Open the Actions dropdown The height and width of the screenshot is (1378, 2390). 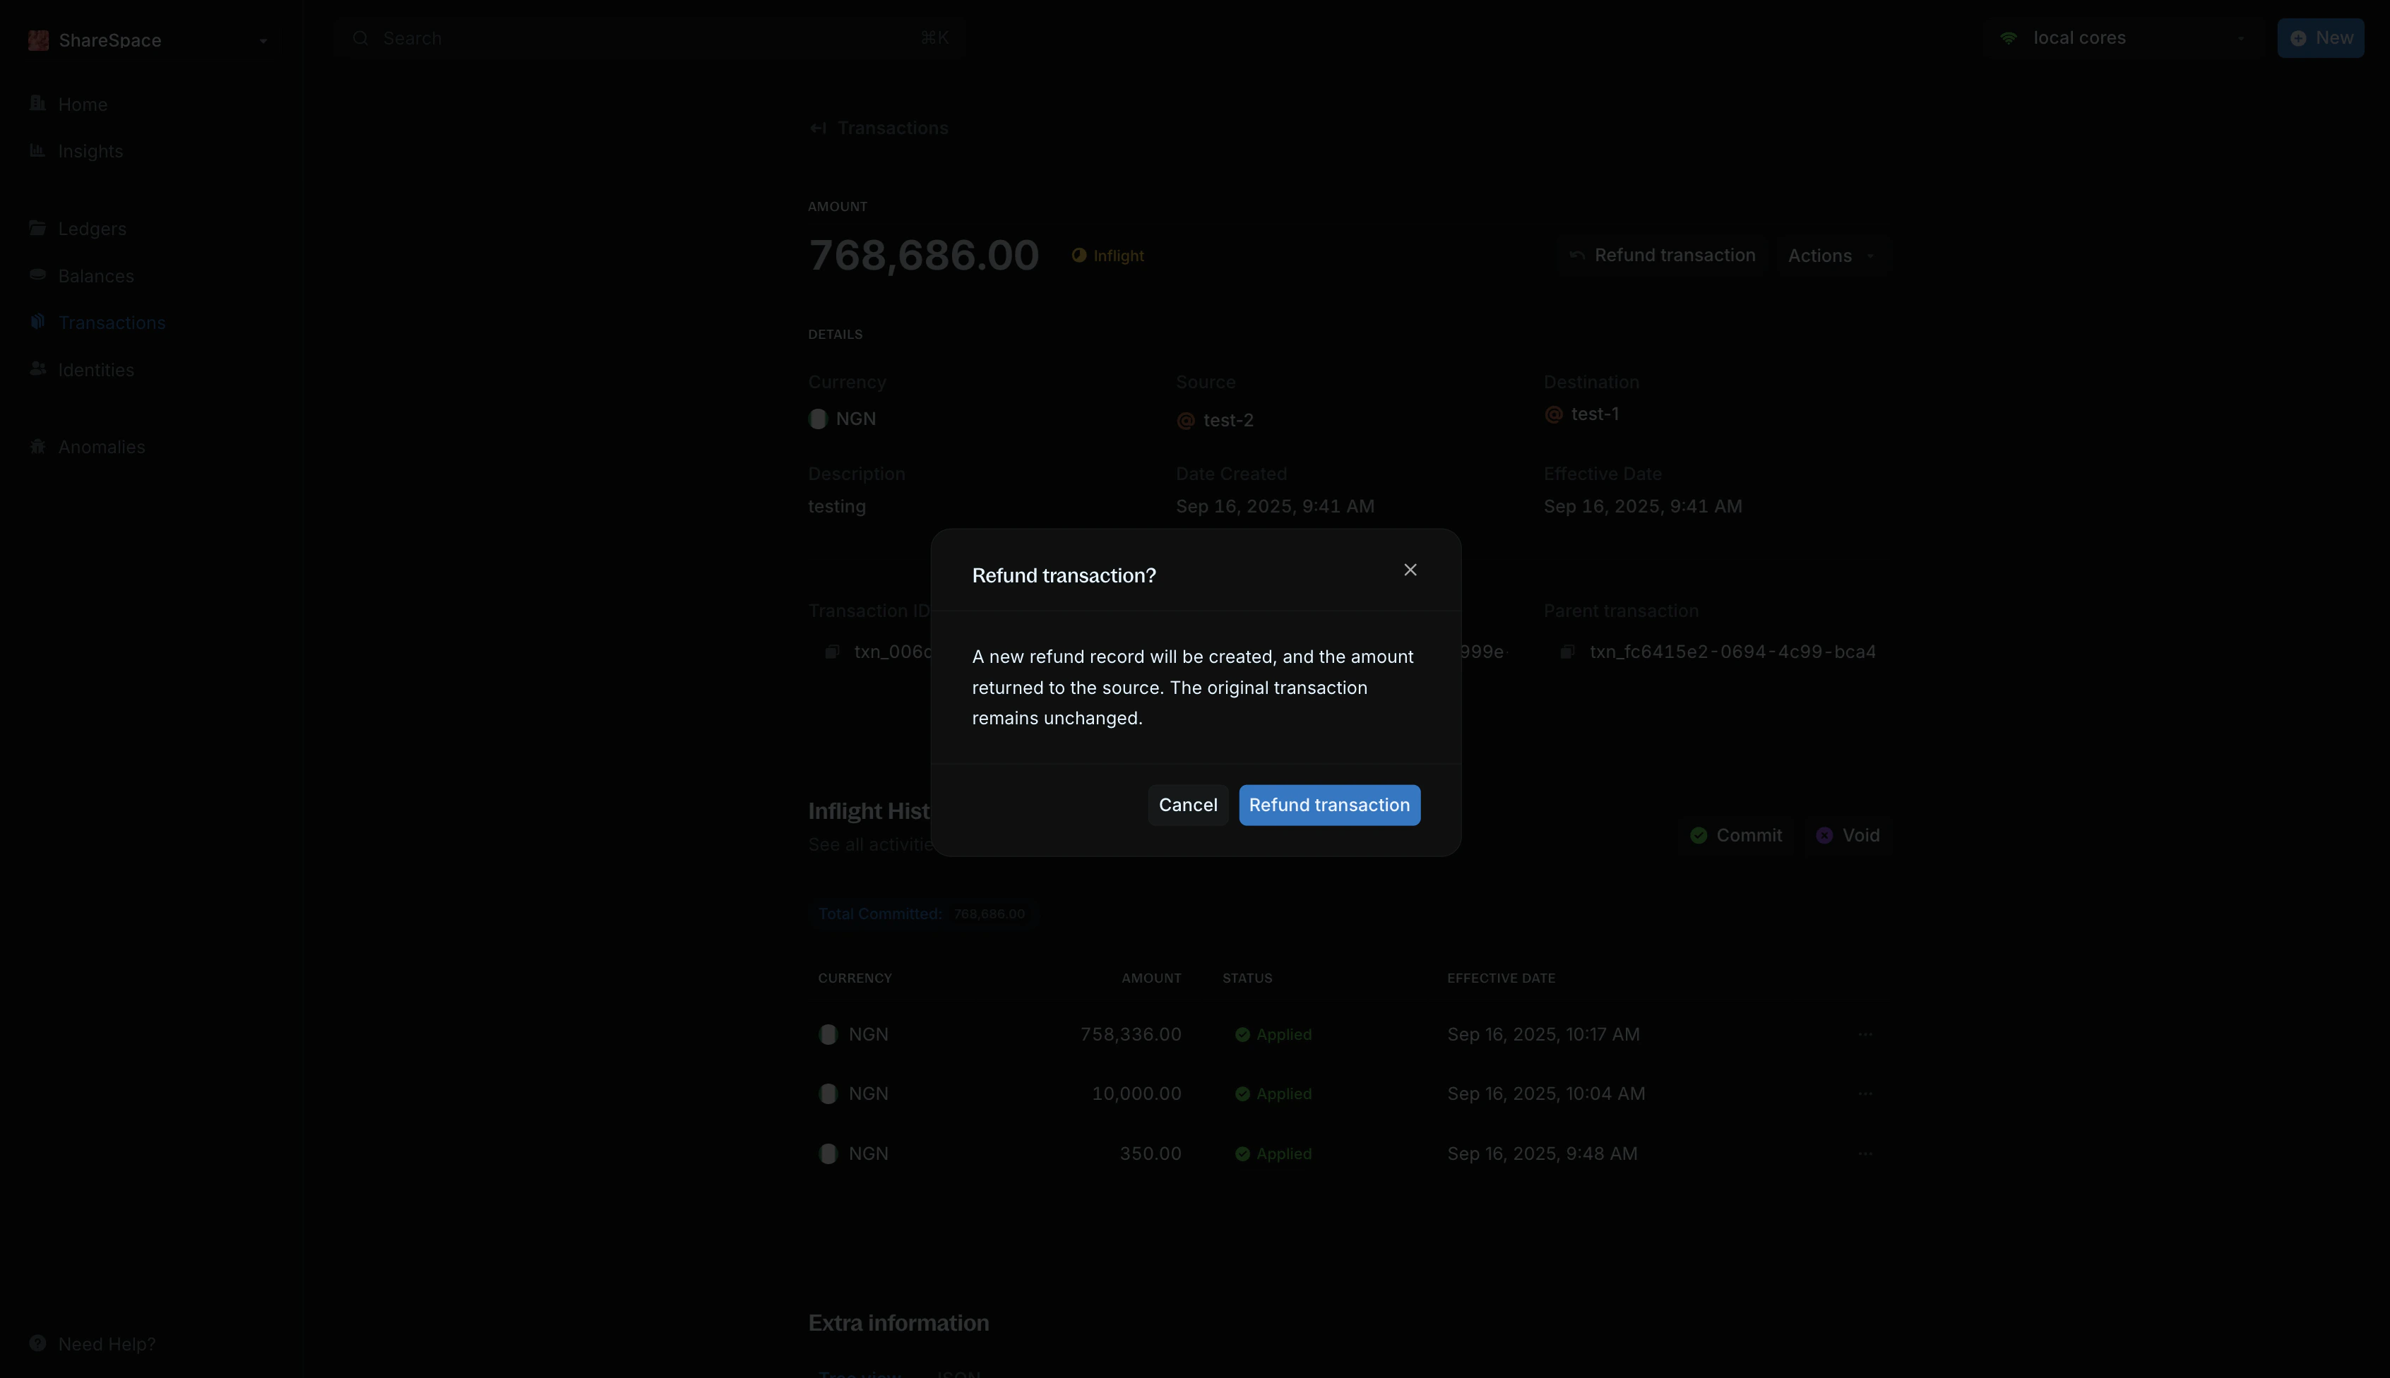[x=1831, y=256]
